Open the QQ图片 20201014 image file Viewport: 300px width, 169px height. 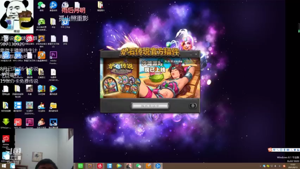[x=30, y=108]
